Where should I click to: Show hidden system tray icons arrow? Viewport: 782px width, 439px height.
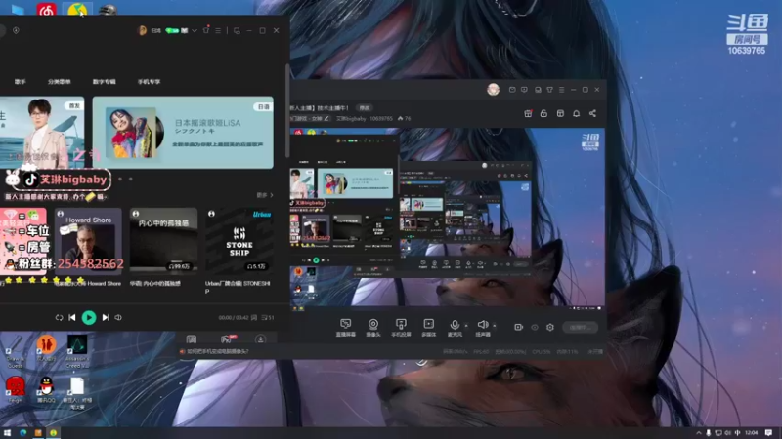pos(698,433)
